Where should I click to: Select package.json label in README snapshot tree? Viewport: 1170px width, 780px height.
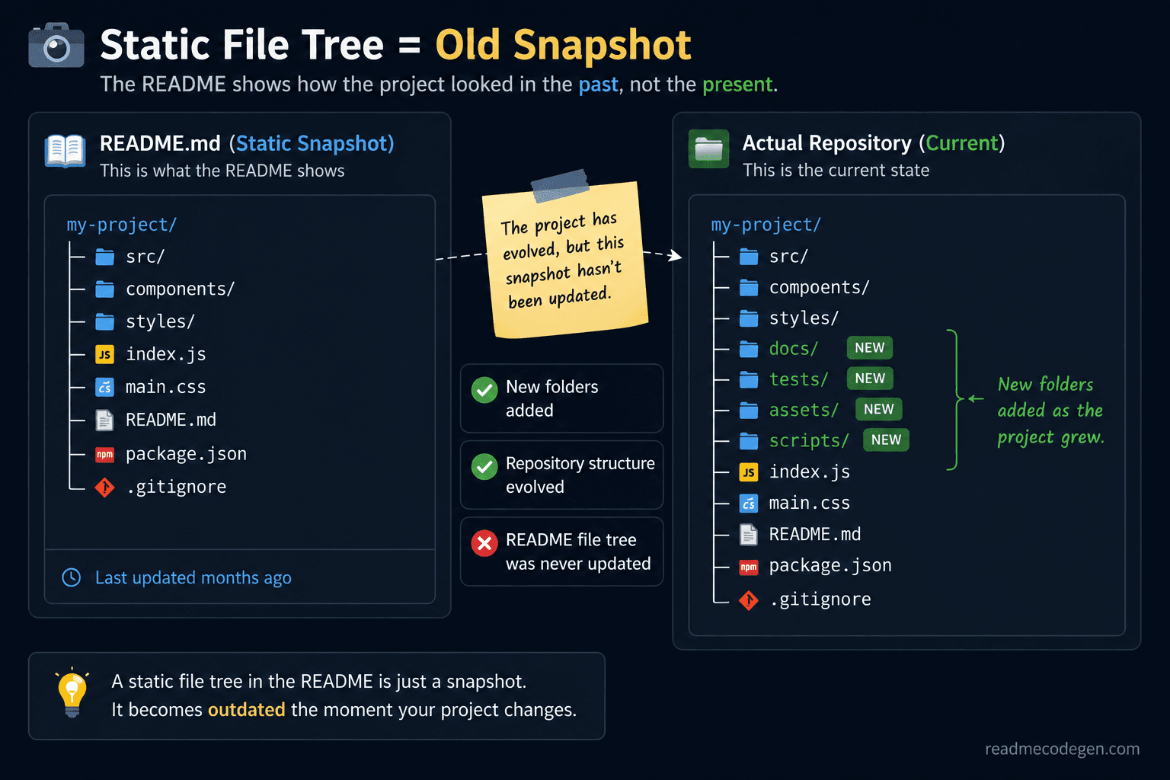[x=187, y=454]
